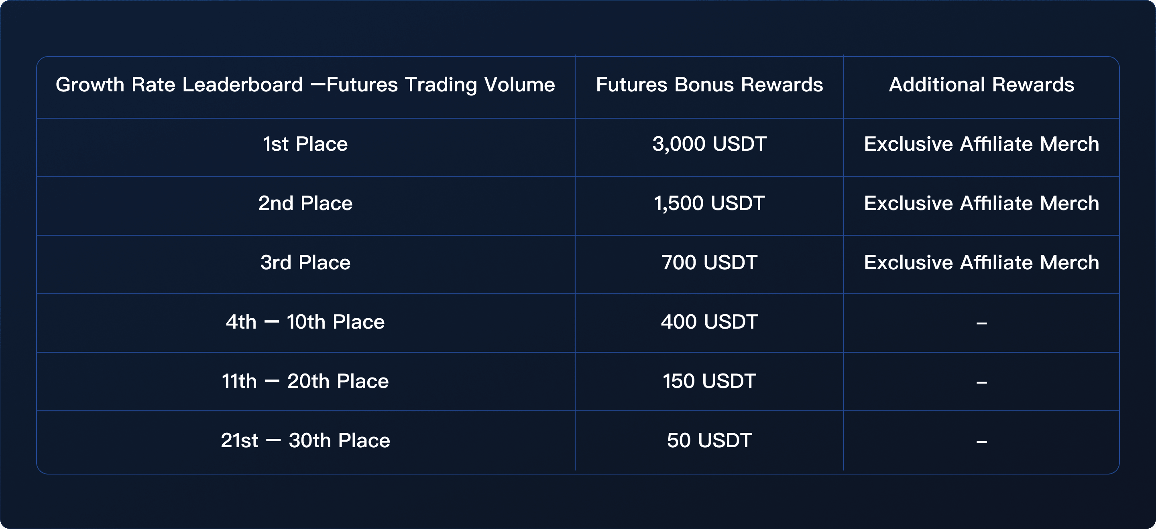
Task: Click the 1,500 USDT reward cell
Action: [x=709, y=203]
